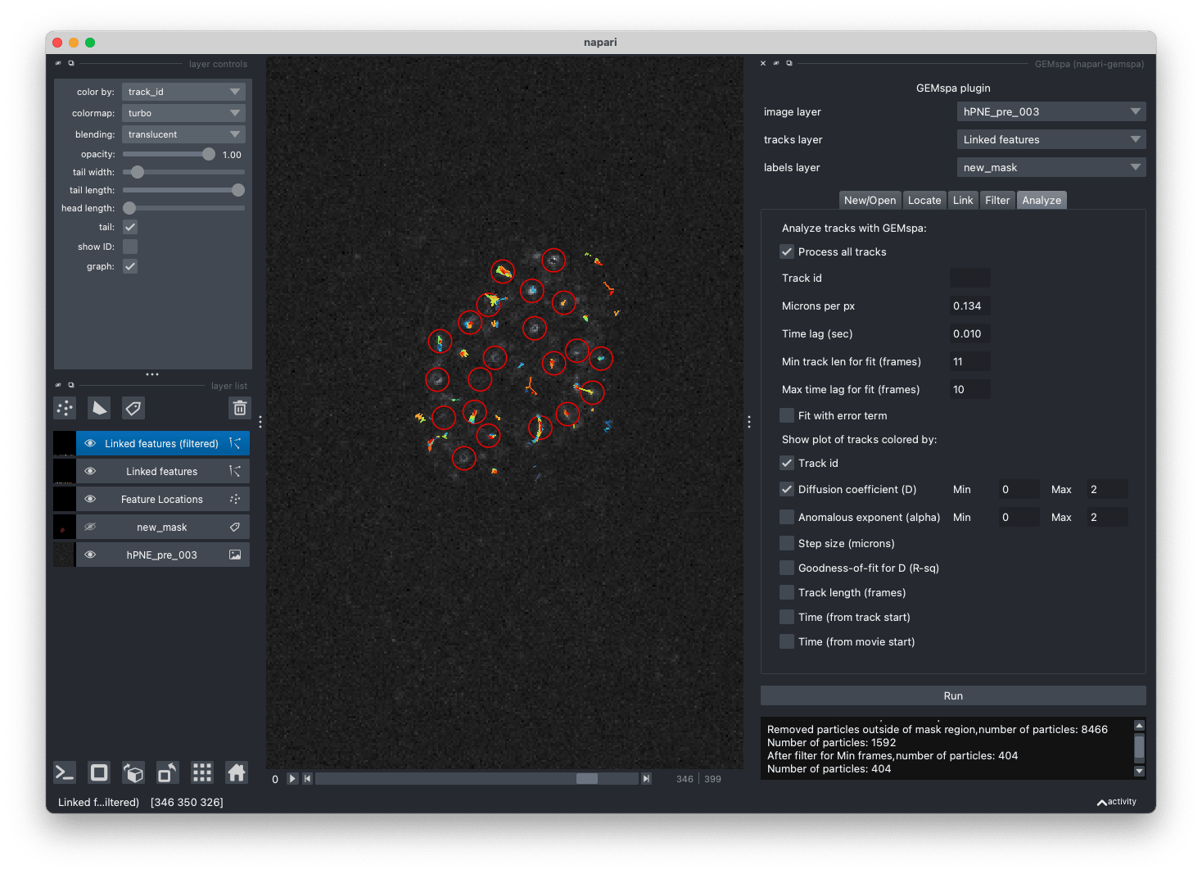
Task: Uncheck Diffusion coefficient (D) option
Action: (787, 489)
